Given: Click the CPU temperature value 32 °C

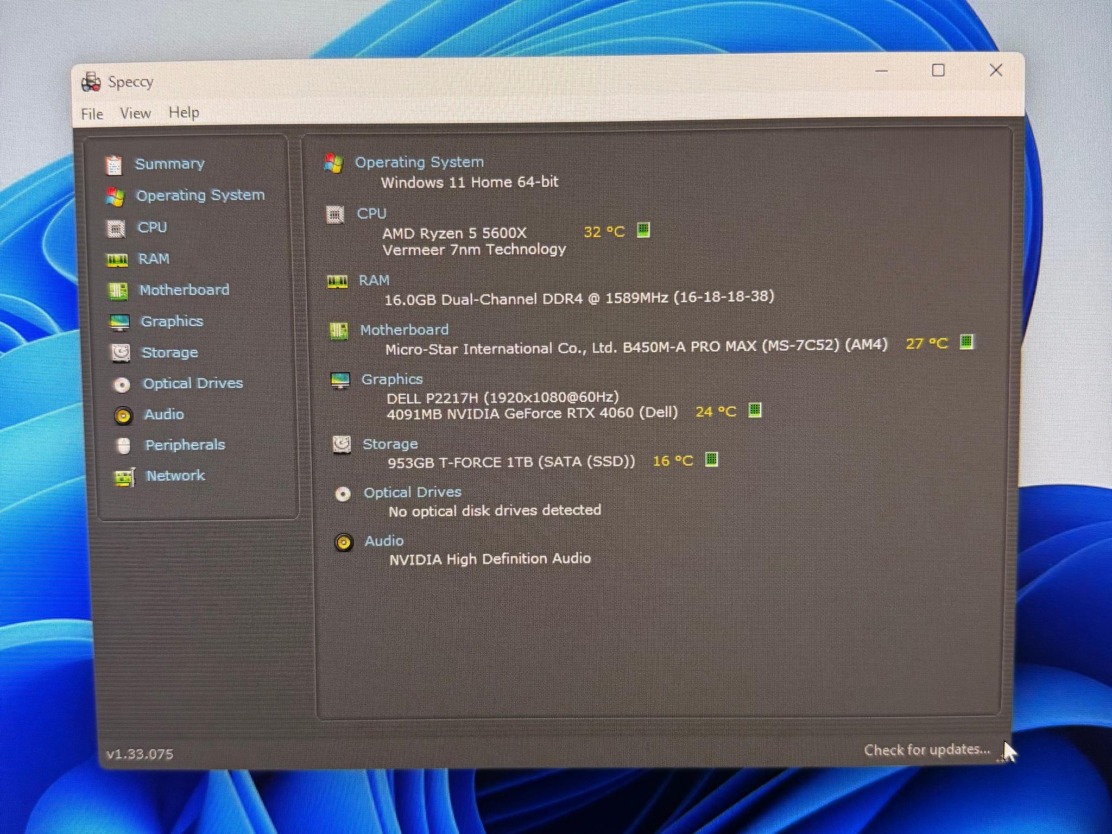Looking at the screenshot, I should tap(604, 232).
